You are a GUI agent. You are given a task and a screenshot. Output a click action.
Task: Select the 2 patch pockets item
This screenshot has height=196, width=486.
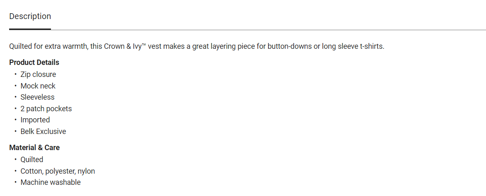tap(46, 109)
